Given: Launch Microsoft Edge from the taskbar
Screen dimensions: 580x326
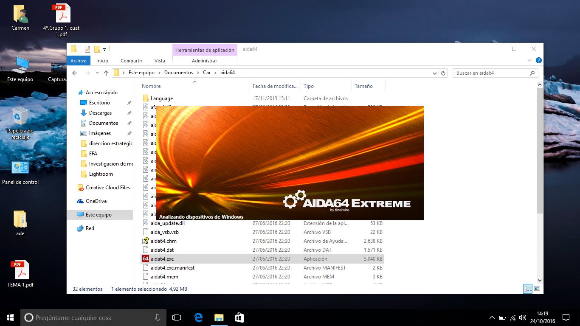Looking at the screenshot, I should click(198, 318).
